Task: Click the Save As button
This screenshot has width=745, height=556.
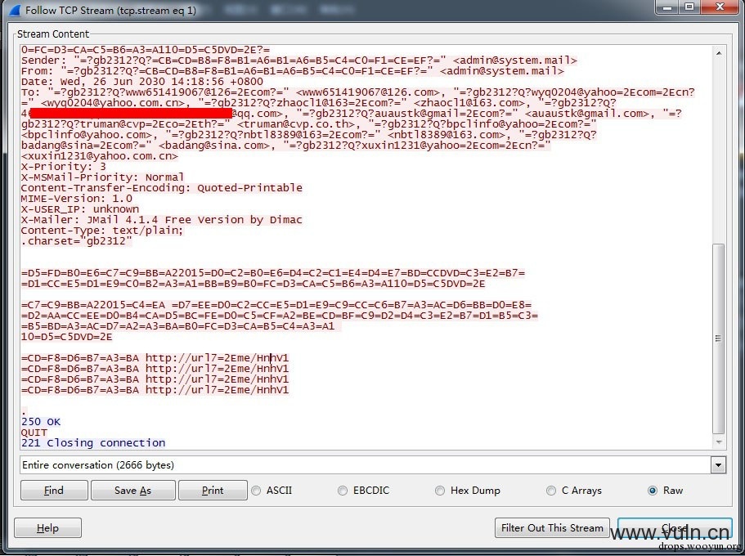Action: (x=133, y=491)
